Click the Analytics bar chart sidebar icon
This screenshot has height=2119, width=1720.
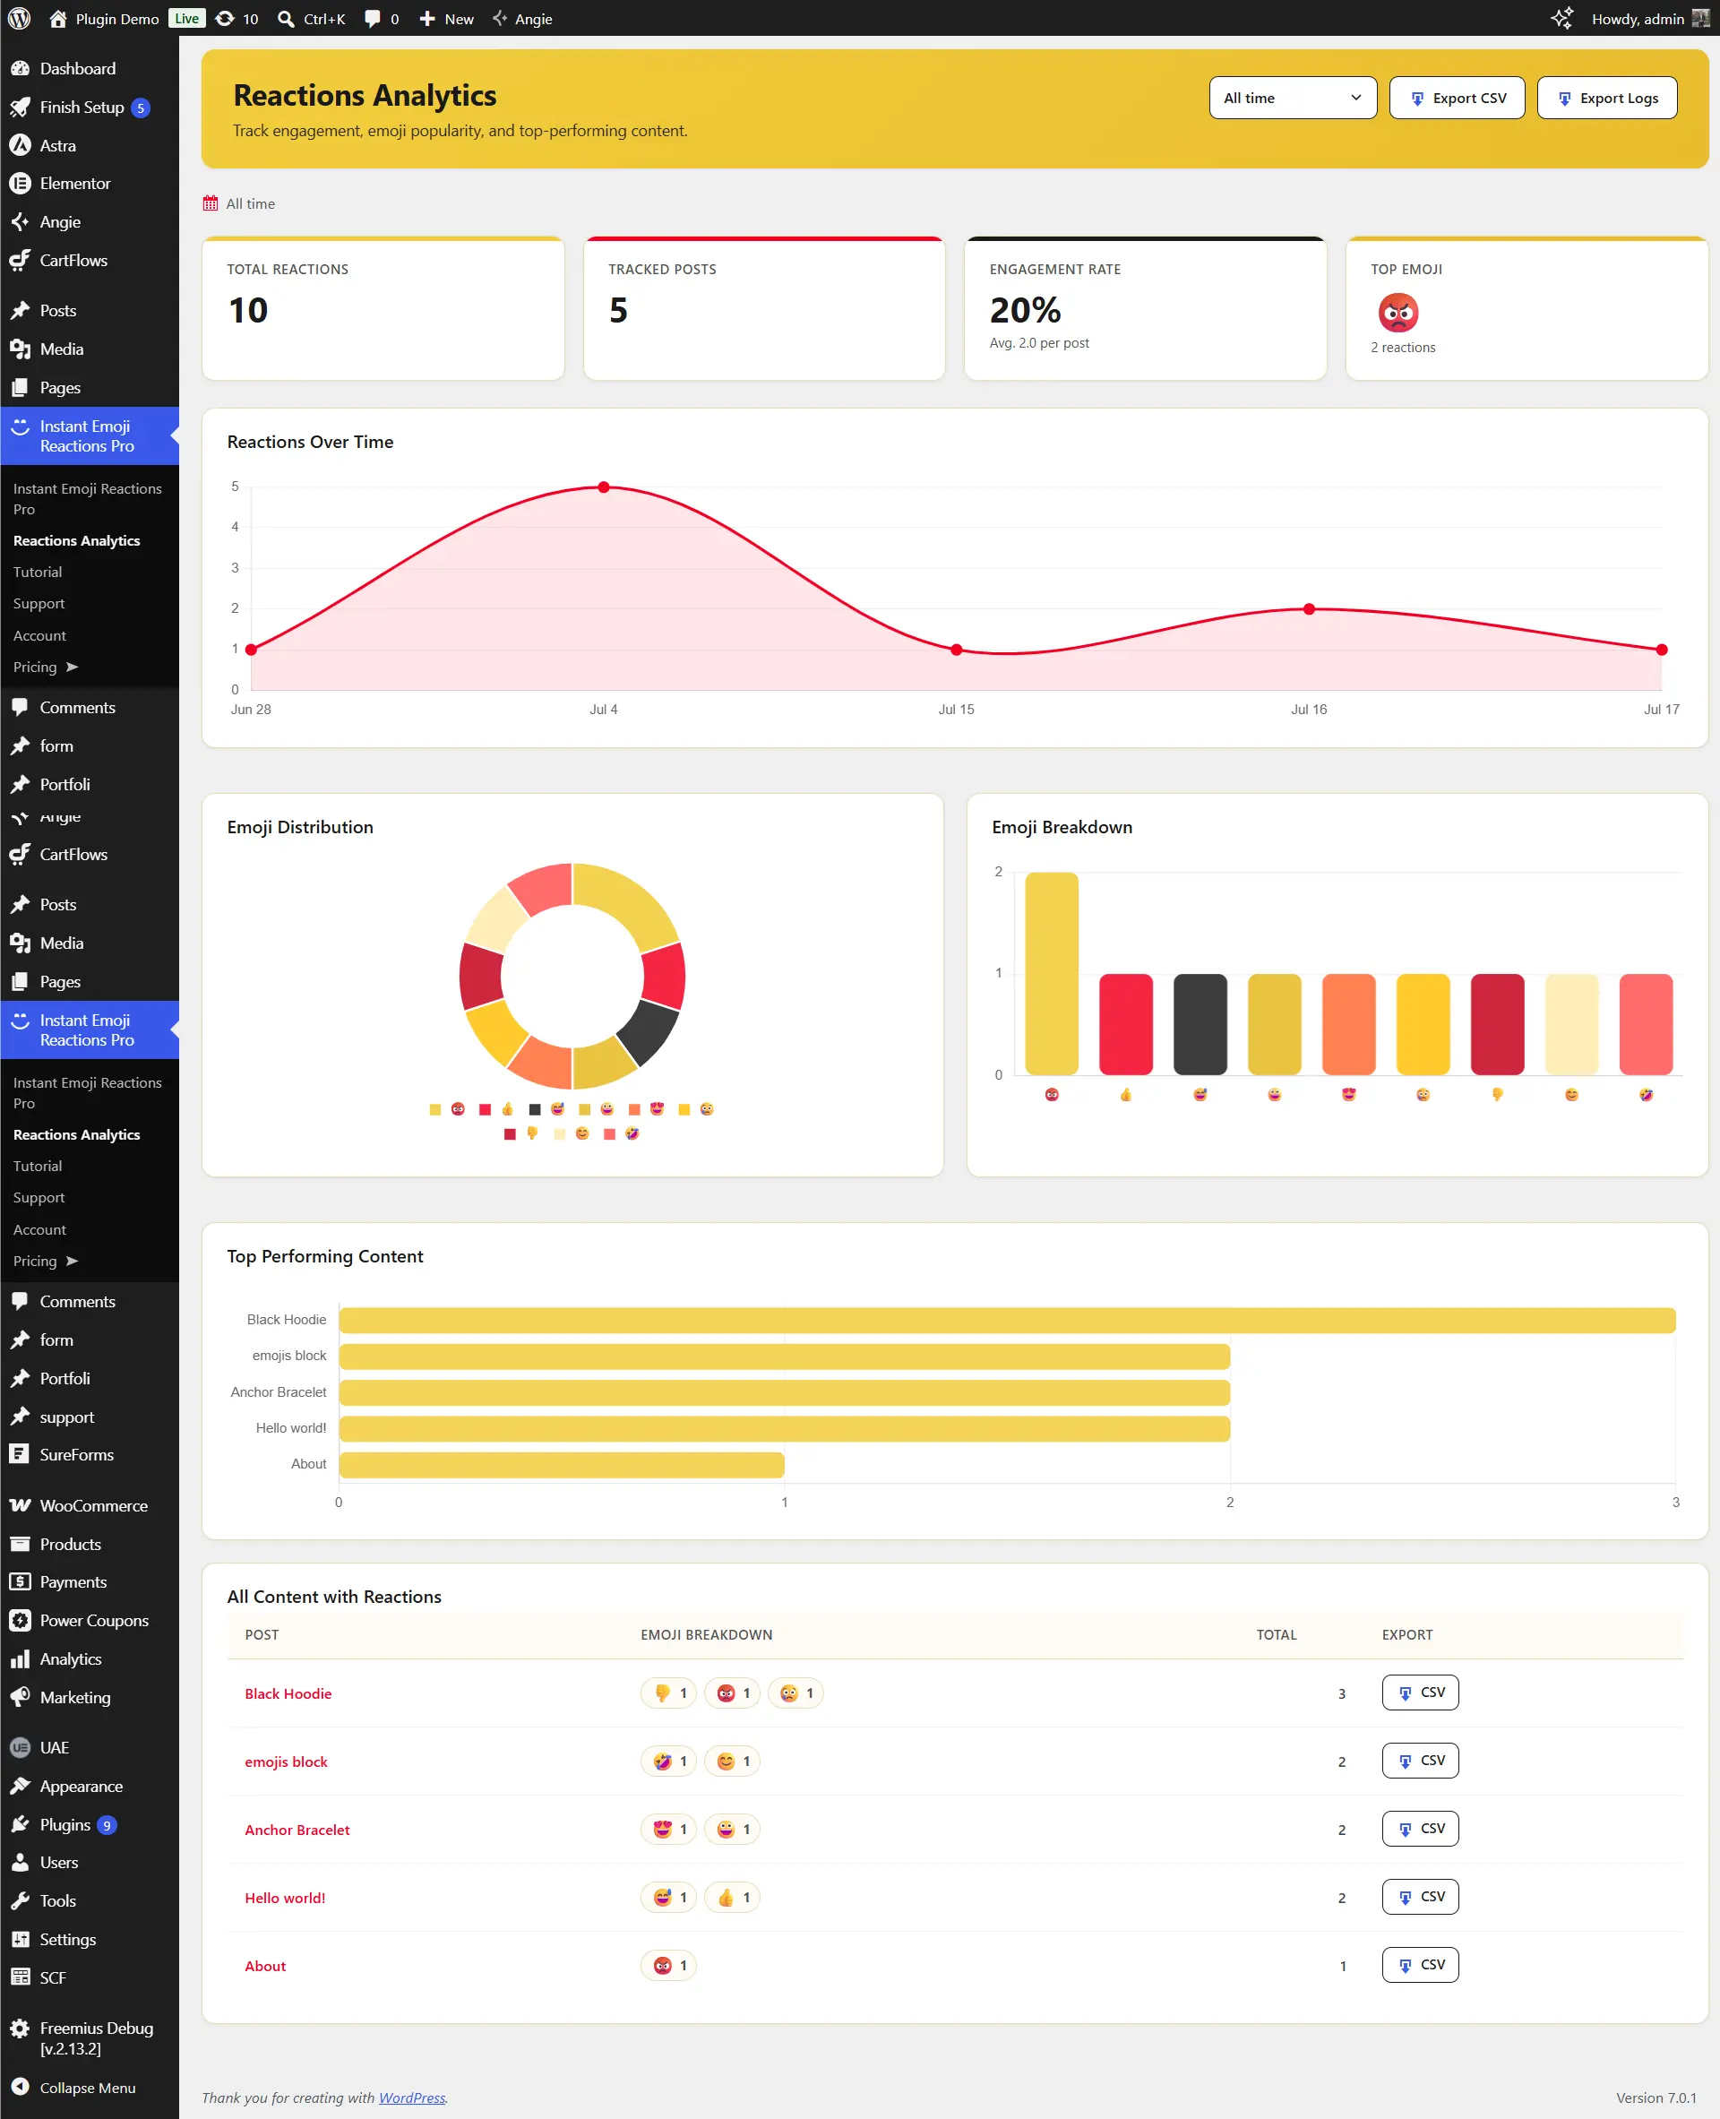point(20,1659)
